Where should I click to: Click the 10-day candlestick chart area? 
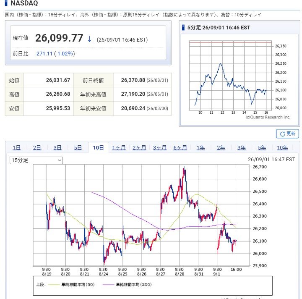(x=141, y=215)
